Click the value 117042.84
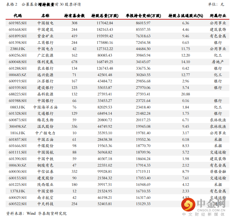Image resolution: width=230 pixels, height=220 pixels. pyautogui.click(x=105, y=23)
